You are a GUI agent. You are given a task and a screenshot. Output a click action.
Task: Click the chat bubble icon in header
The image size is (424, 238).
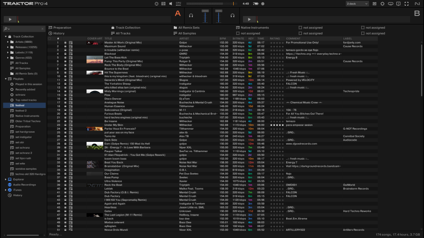391,4
